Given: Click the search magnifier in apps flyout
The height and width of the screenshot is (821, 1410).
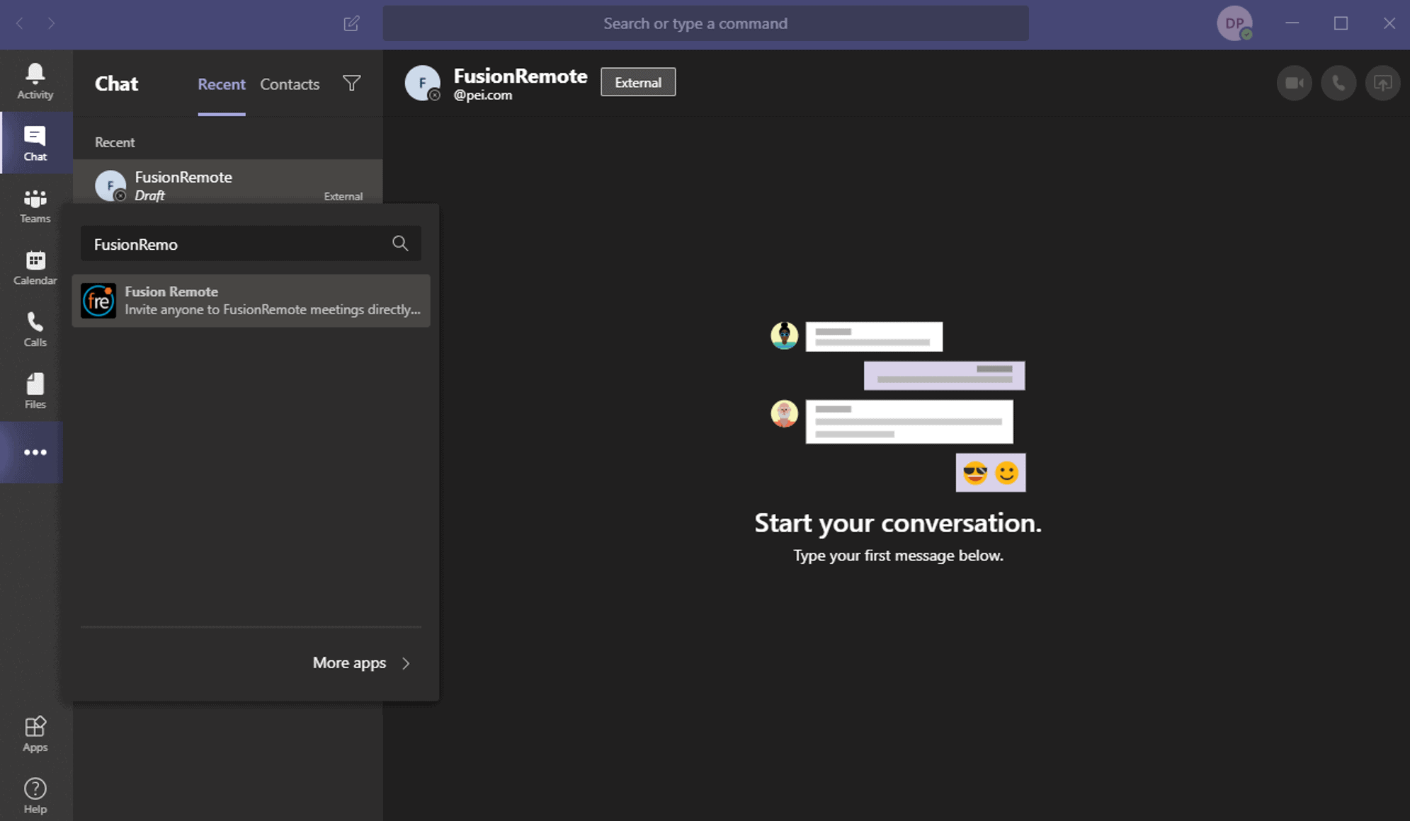Looking at the screenshot, I should tap(400, 243).
